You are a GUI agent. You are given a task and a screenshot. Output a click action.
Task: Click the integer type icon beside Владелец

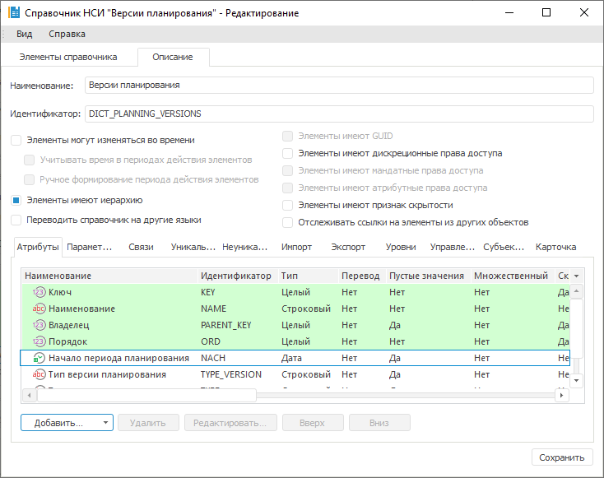click(39, 325)
